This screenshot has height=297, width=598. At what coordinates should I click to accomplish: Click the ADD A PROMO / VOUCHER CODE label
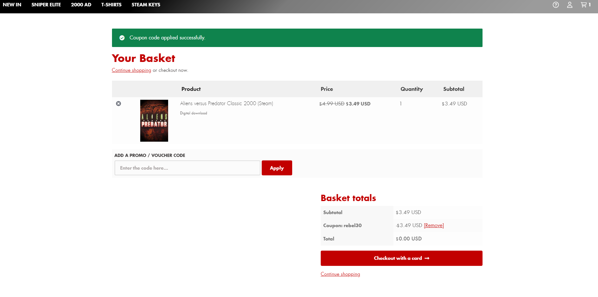pyautogui.click(x=150, y=155)
